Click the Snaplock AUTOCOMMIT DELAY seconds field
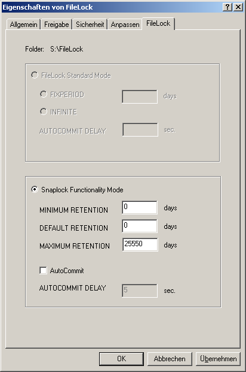The image size is (246, 372). (x=140, y=291)
